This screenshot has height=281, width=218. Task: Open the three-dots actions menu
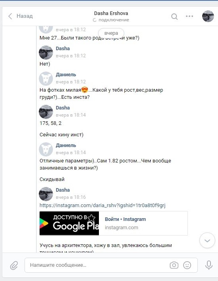pyautogui.click(x=190, y=16)
